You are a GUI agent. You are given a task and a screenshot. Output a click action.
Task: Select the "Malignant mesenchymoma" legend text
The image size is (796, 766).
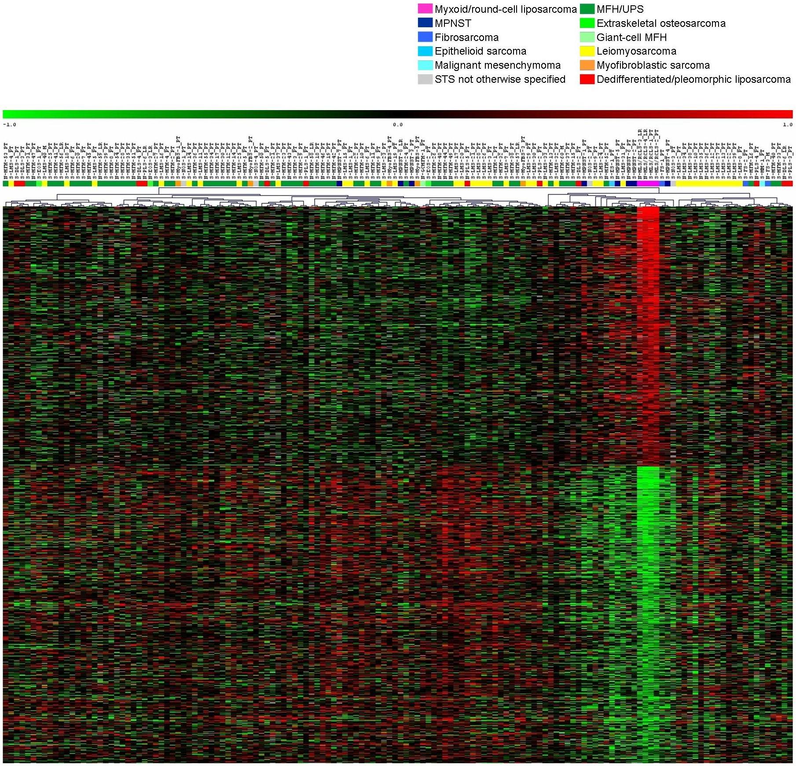click(x=498, y=66)
